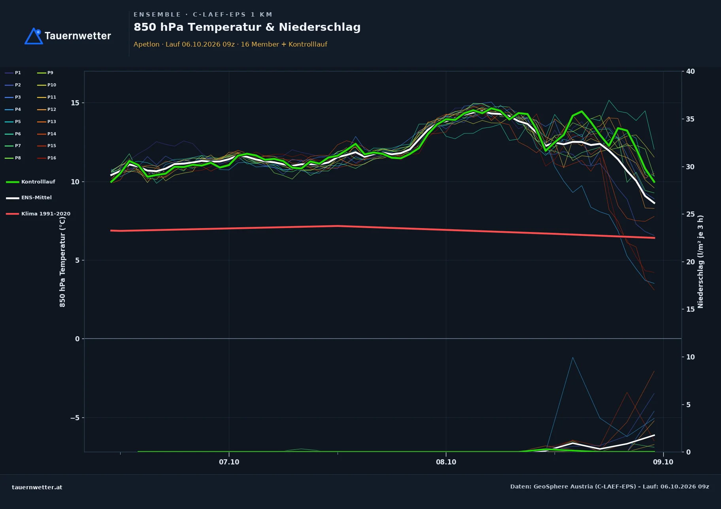Select P15 legend entry
Image resolution: width=721 pixels, height=509 pixels.
click(x=47, y=146)
